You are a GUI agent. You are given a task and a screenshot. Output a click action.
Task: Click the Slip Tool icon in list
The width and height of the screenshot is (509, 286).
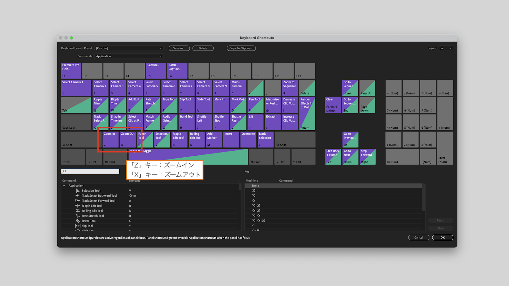pos(78,226)
